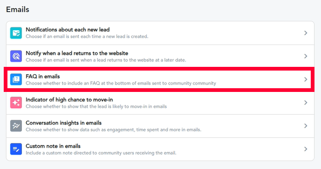Click the pink sparkle move-in indicator icon
The image size is (321, 169).
coord(16,103)
